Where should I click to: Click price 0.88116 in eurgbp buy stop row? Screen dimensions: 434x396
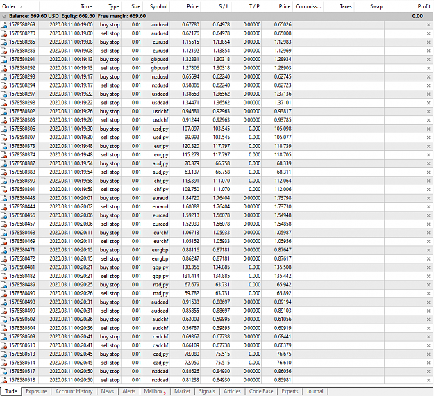(190, 250)
